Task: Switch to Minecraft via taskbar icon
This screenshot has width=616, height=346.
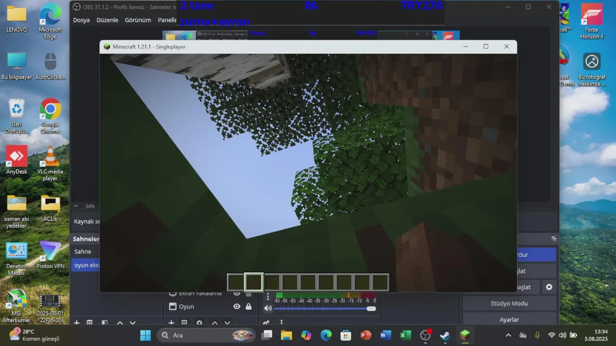Action: pos(465,335)
